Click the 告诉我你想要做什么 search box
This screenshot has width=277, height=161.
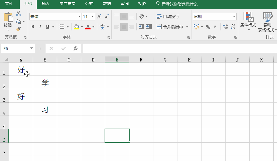coord(177,4)
